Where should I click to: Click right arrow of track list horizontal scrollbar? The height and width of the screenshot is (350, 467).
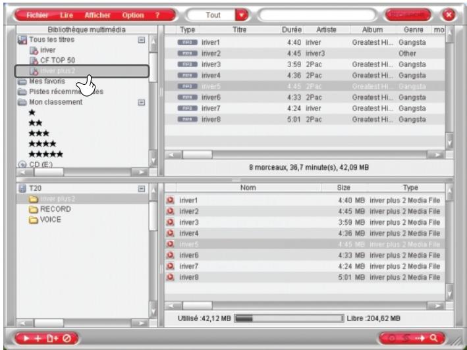[436, 155]
